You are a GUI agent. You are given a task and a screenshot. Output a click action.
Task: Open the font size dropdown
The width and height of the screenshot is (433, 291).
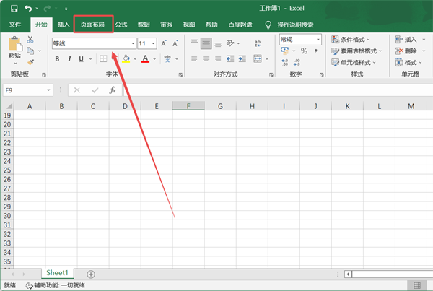(x=153, y=43)
